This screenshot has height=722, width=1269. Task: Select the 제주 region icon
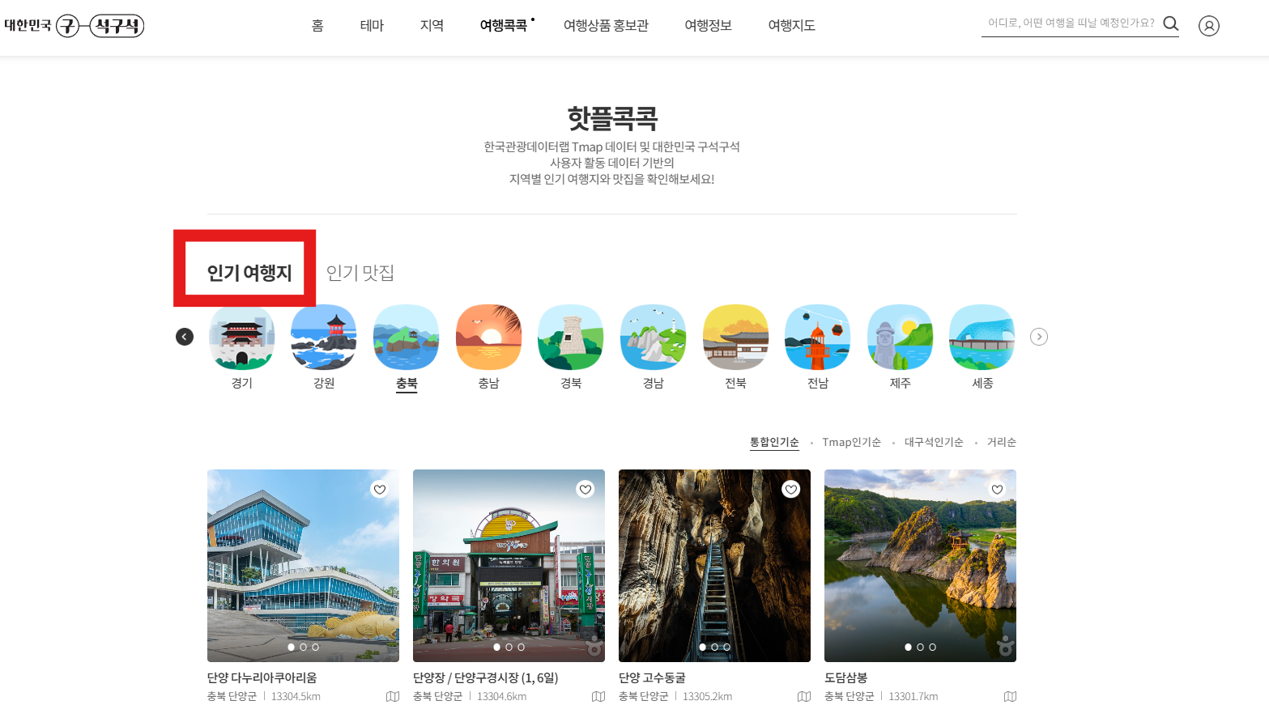899,337
